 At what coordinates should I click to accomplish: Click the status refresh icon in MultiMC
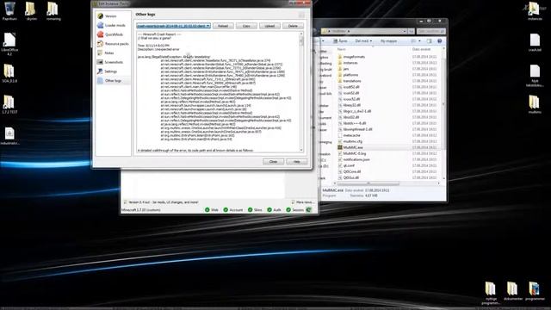click(308, 210)
